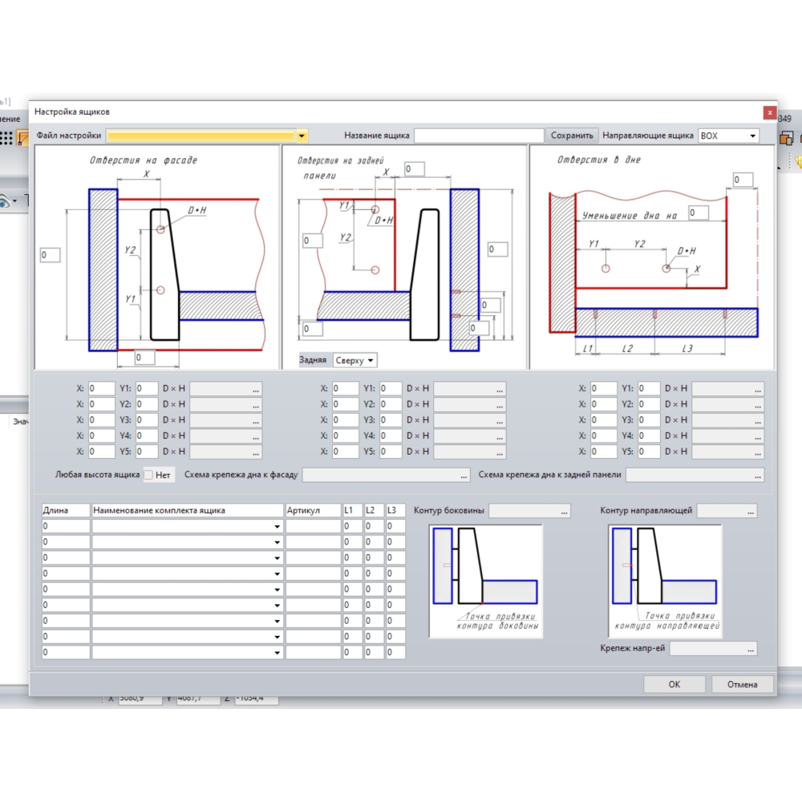Viewport: 802px width, 802px height.
Task: Open the Файл настройки dropdown
Action: pyautogui.click(x=302, y=136)
